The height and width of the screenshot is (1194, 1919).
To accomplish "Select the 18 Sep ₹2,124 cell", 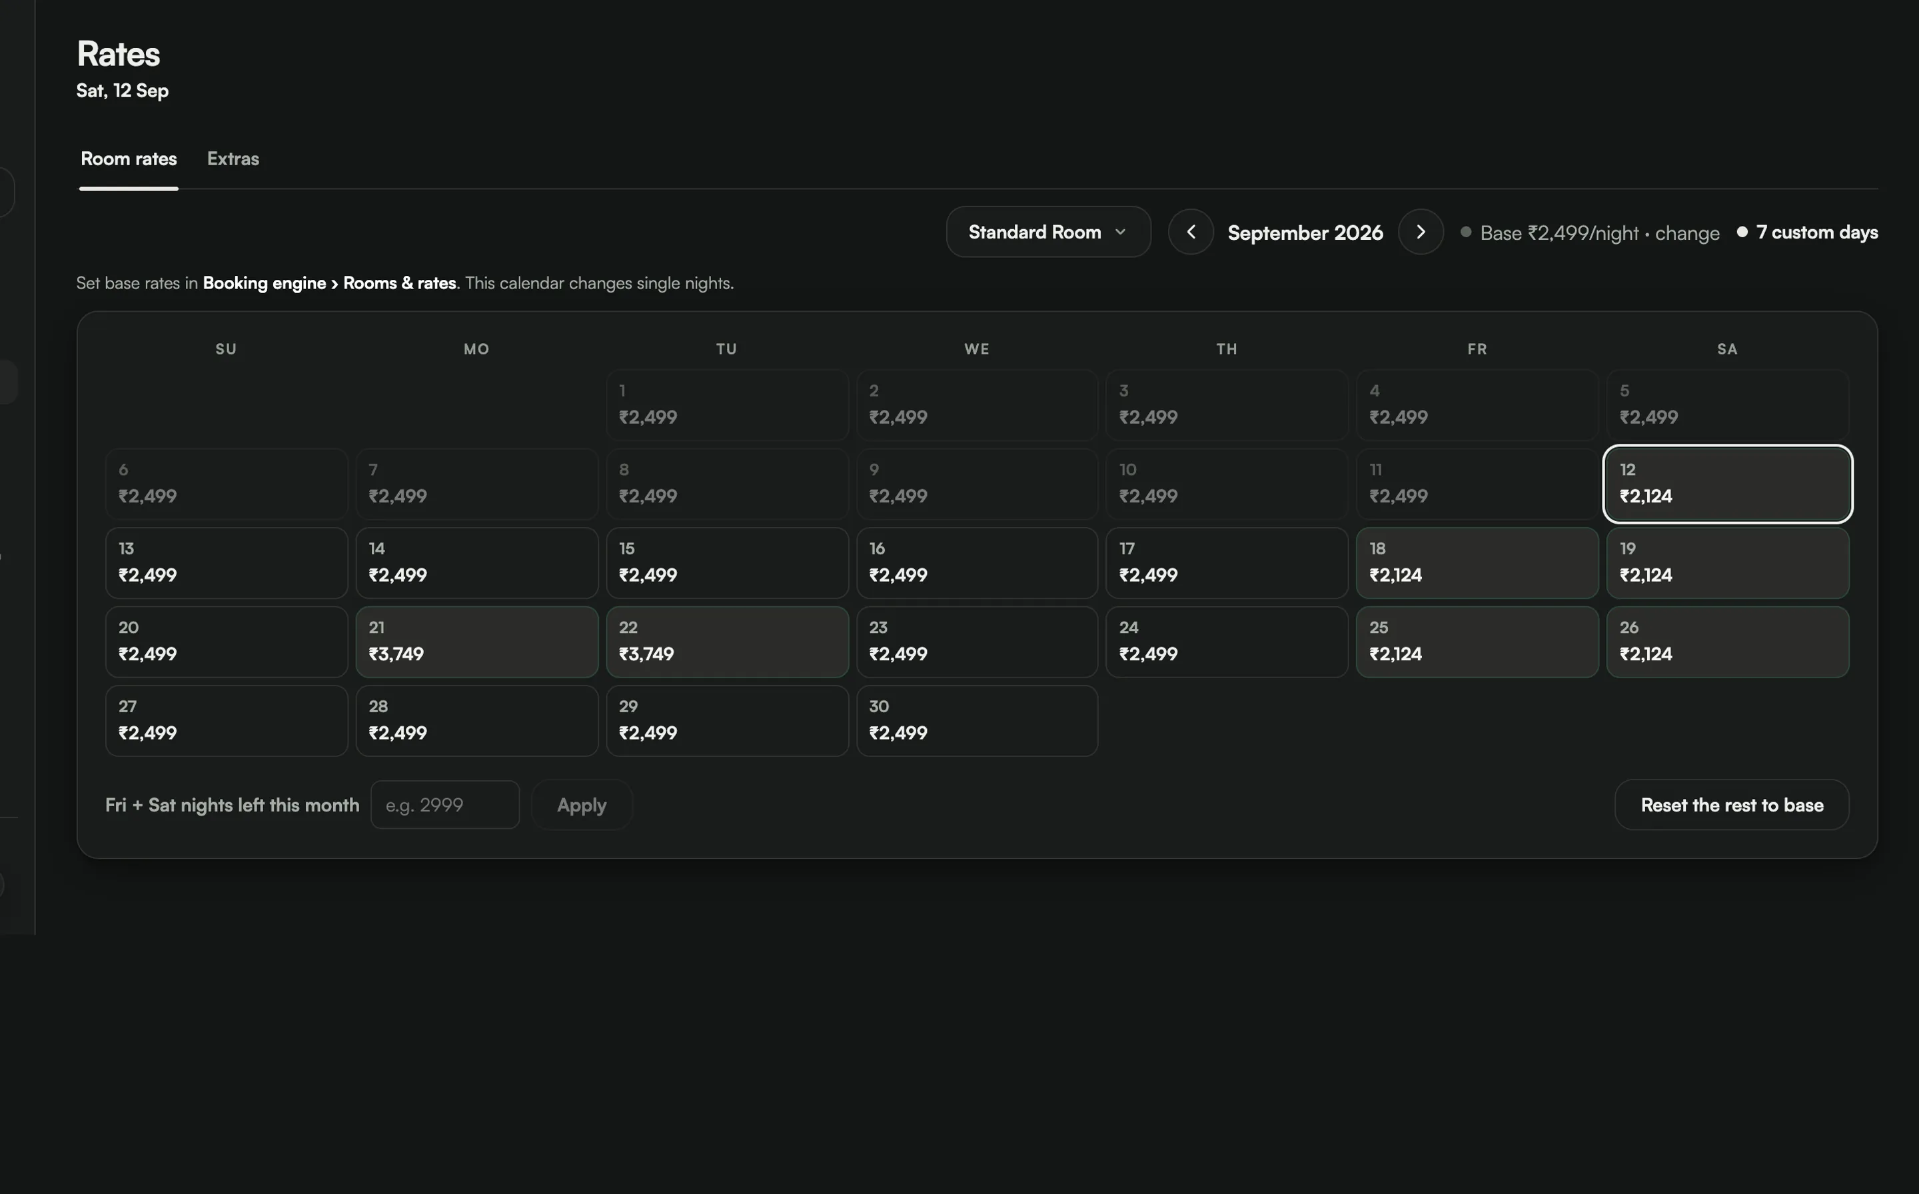I will [1477, 563].
